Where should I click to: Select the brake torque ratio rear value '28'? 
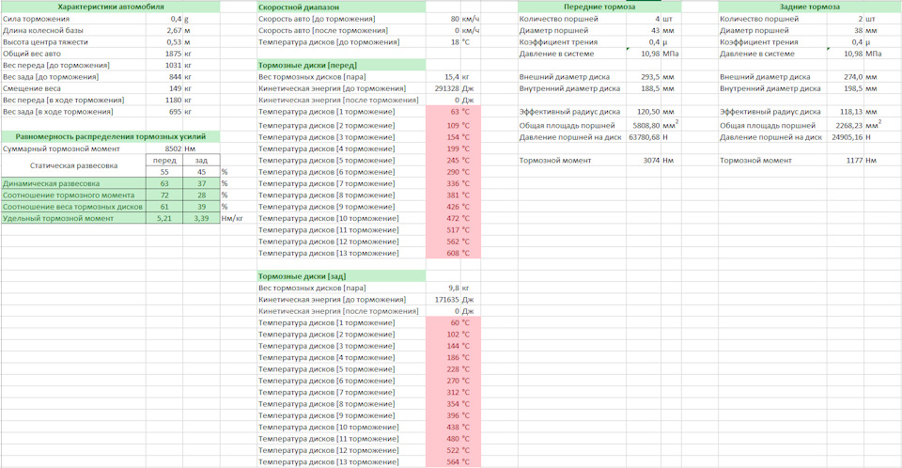201,195
